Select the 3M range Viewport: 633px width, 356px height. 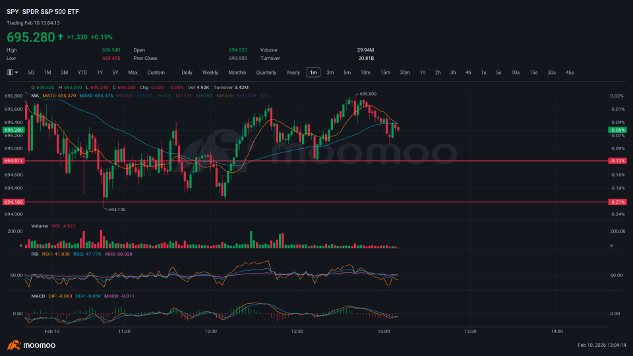(64, 73)
